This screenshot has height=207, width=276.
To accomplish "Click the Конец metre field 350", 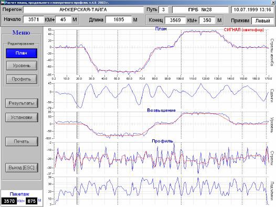I will click(207, 20).
